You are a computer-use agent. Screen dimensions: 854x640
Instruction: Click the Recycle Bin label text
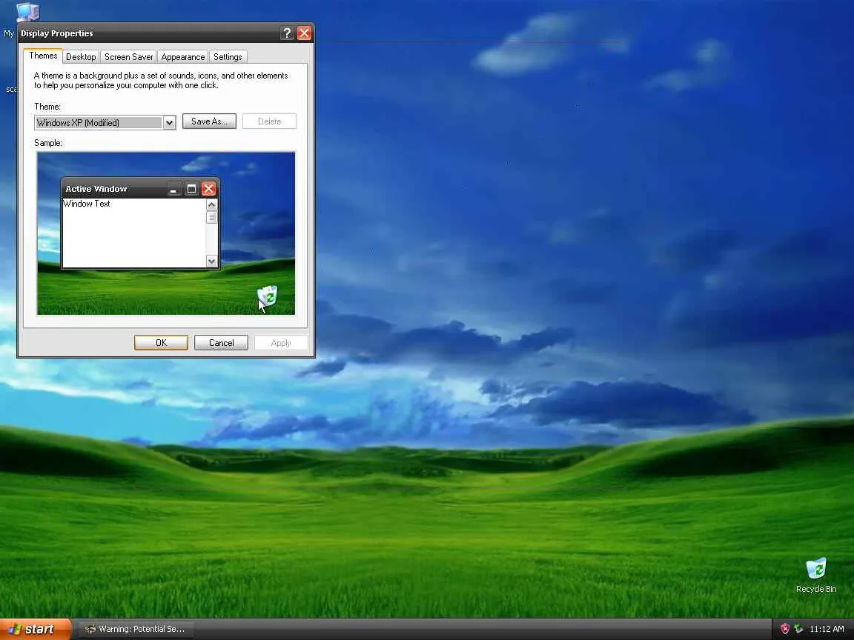[816, 589]
